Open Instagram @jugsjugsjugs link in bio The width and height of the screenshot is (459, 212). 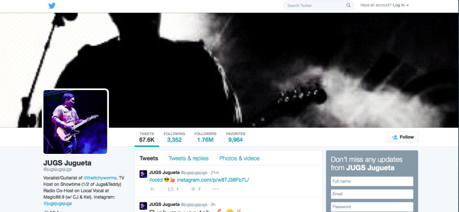58,203
